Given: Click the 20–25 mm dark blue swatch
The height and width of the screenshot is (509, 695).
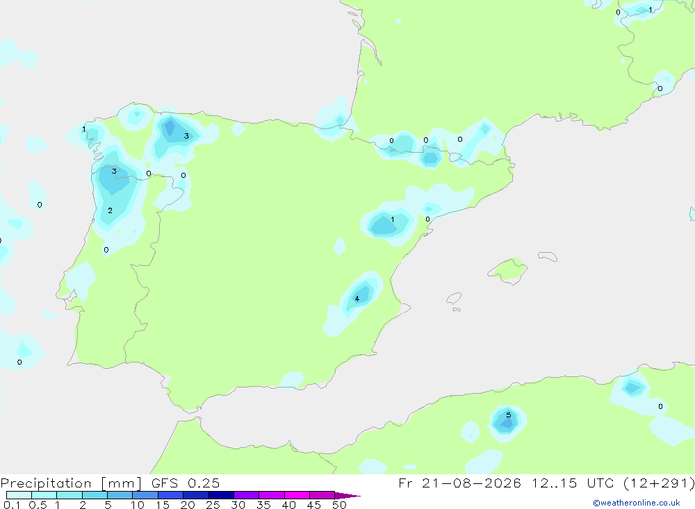Looking at the screenshot, I should [x=196, y=495].
